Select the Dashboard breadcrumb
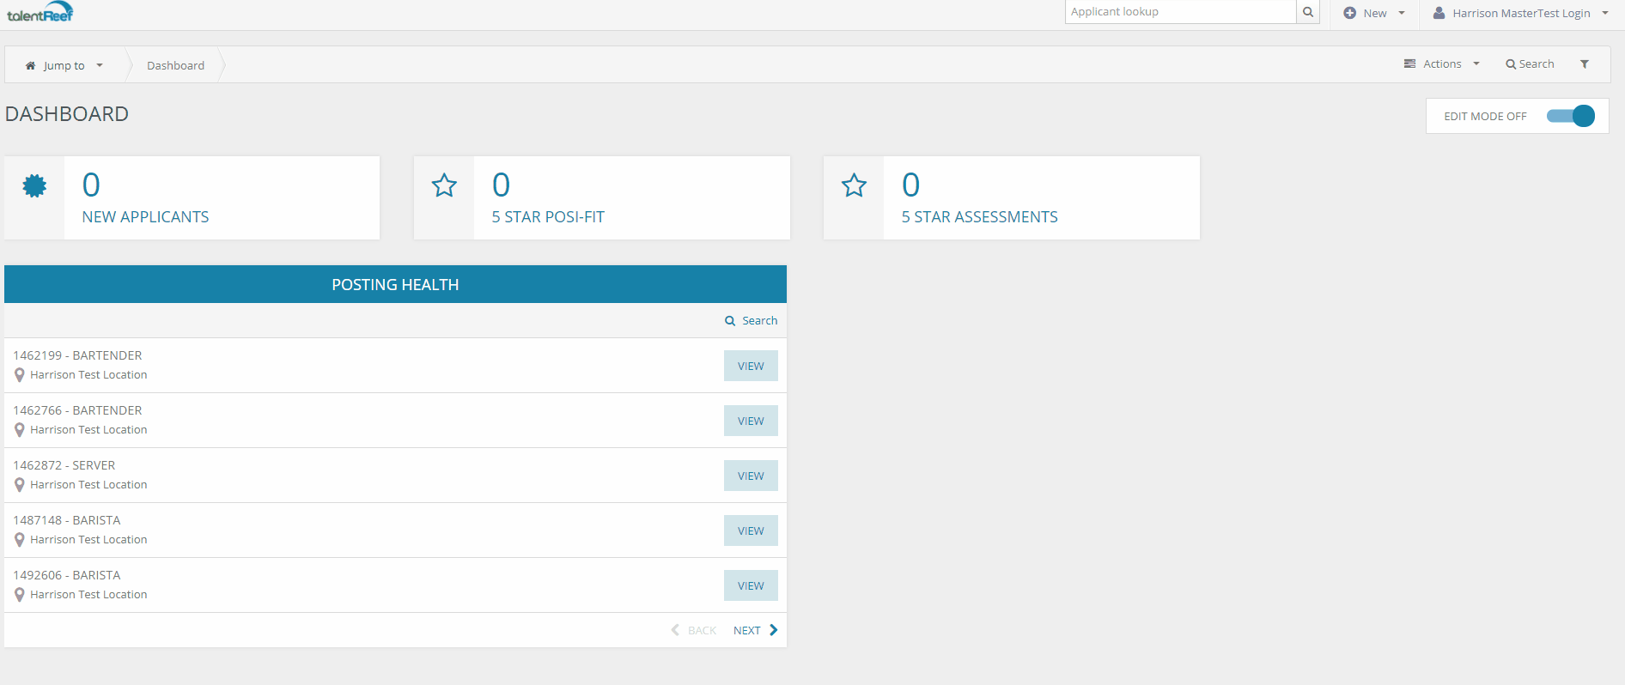This screenshot has width=1625, height=685. click(175, 65)
